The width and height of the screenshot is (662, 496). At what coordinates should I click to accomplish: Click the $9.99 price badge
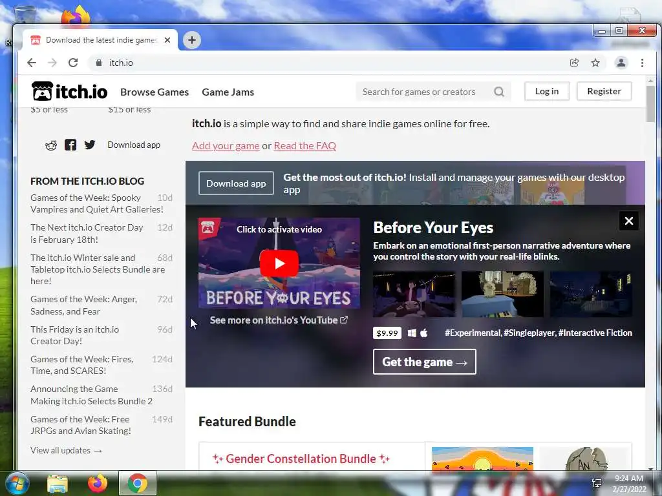(x=387, y=333)
